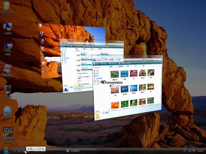Open 文档 link in 计算机 window sidebar
The width and height of the screenshot is (206, 154).
click(64, 52)
